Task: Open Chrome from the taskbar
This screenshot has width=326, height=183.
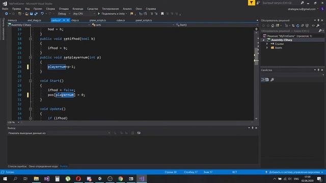Action: [121, 178]
